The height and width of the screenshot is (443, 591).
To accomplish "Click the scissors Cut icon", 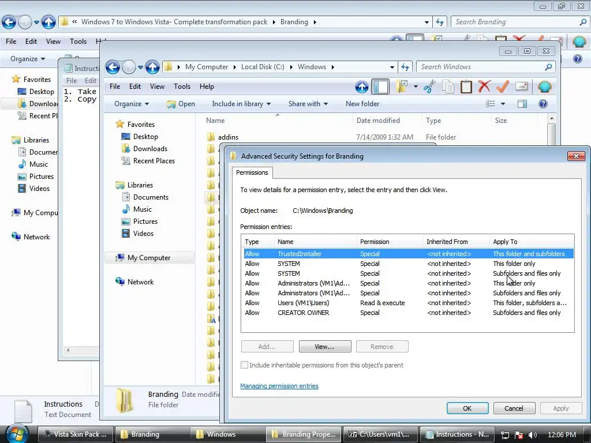I will pyautogui.click(x=429, y=87).
